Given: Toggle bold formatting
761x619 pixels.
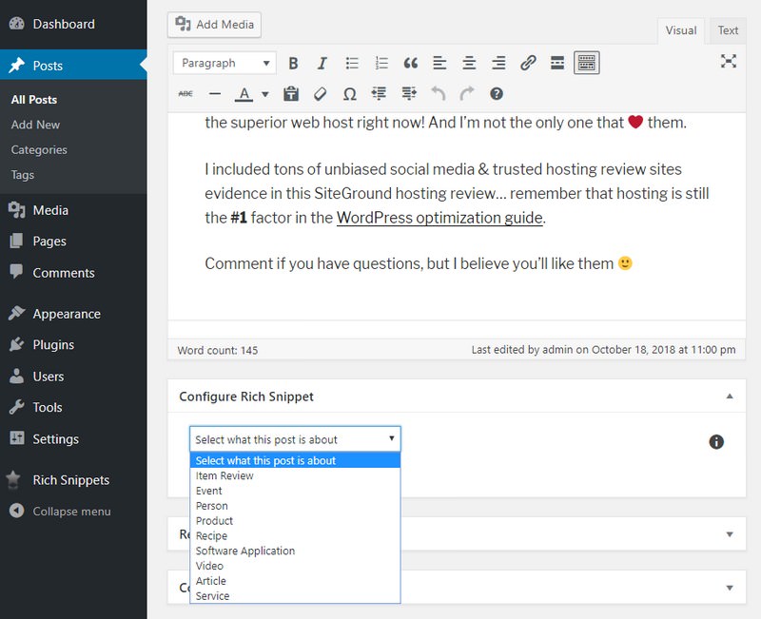Looking at the screenshot, I should [x=293, y=63].
